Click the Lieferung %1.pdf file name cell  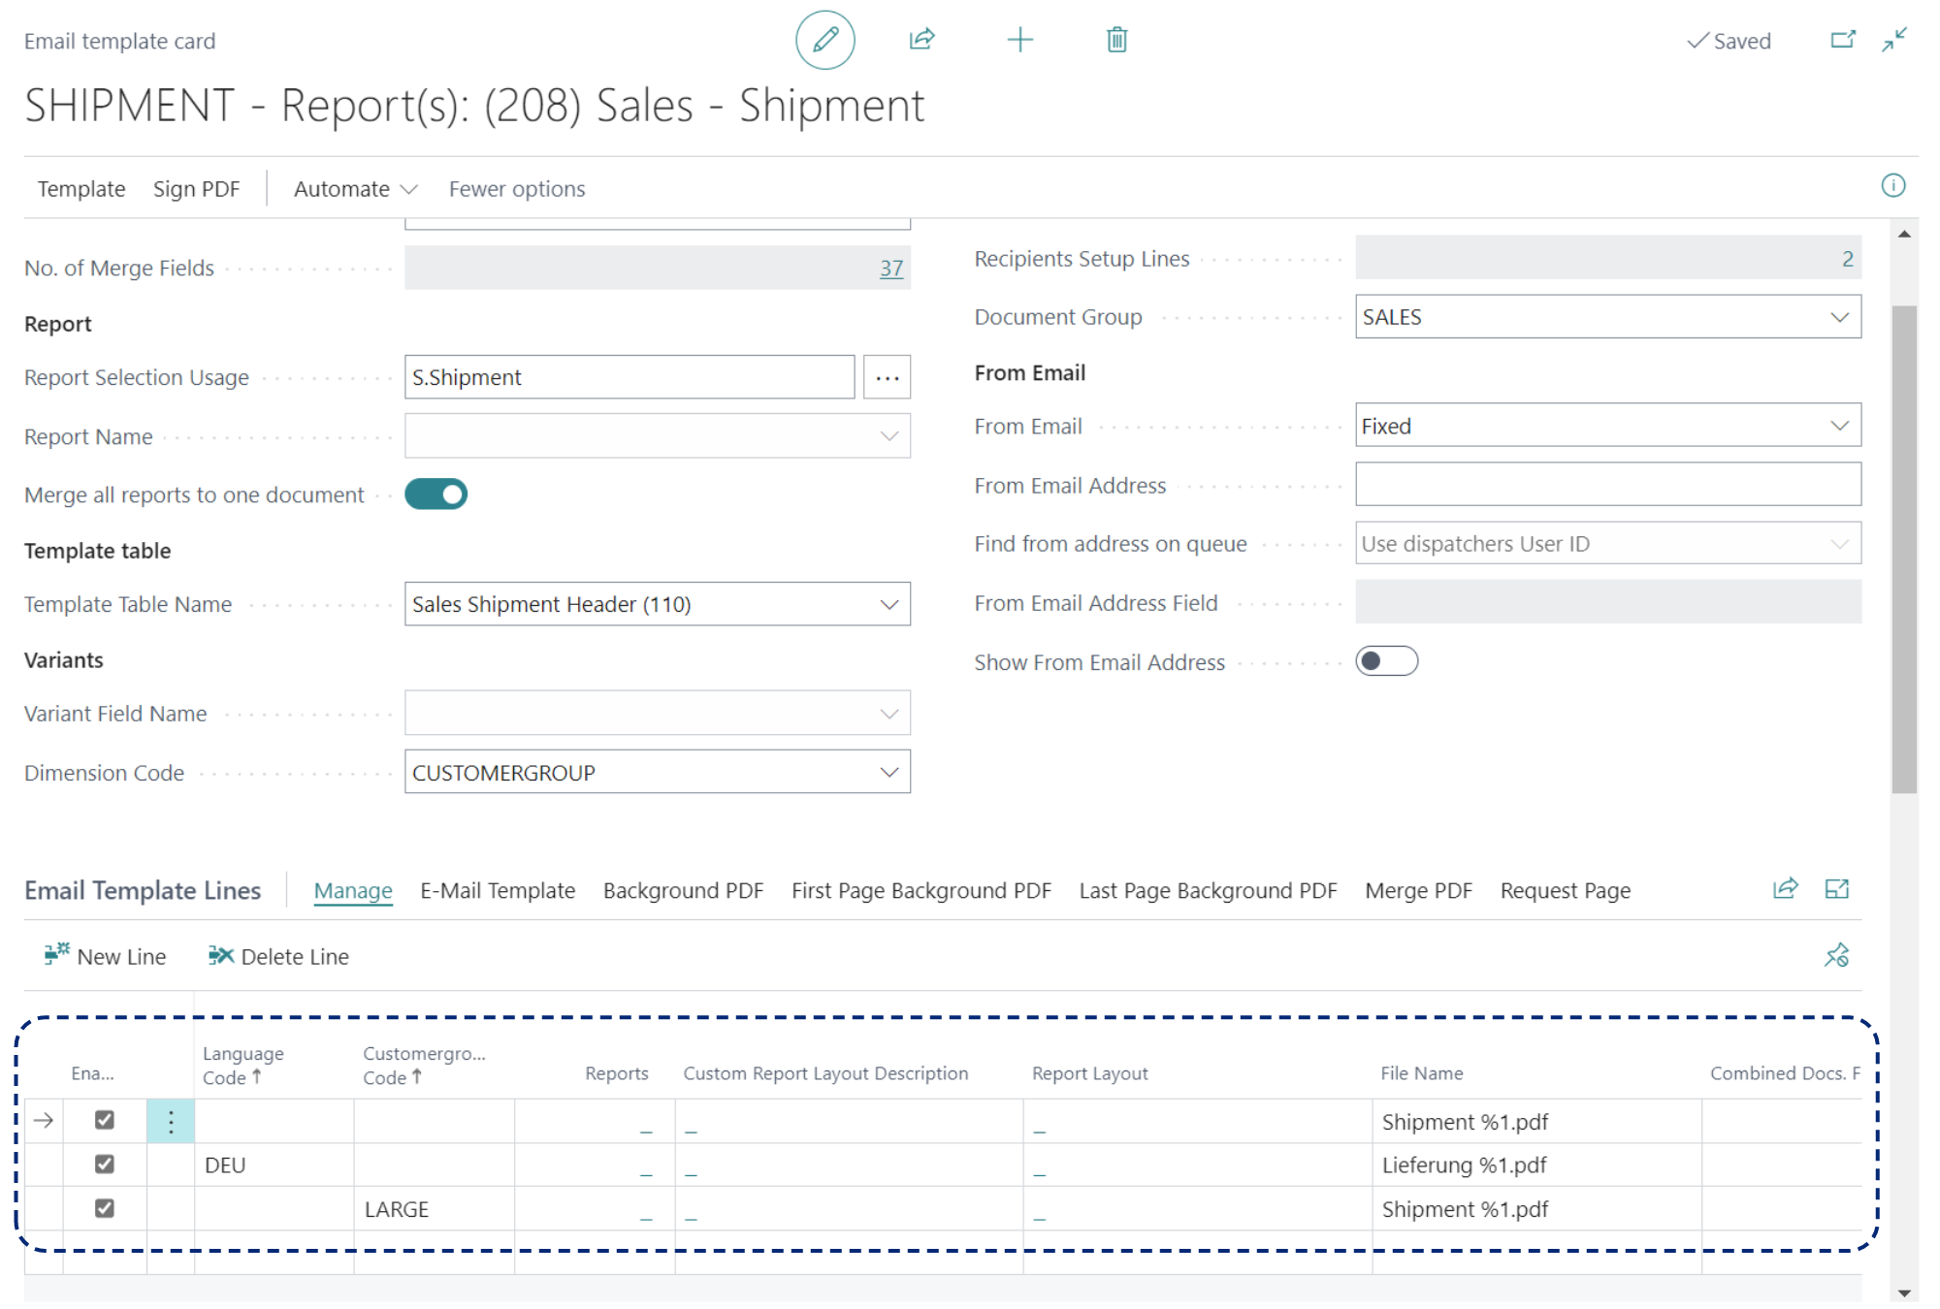click(1536, 1165)
